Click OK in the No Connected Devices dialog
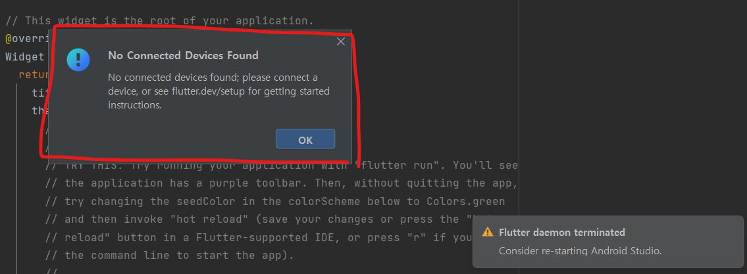 click(x=305, y=139)
